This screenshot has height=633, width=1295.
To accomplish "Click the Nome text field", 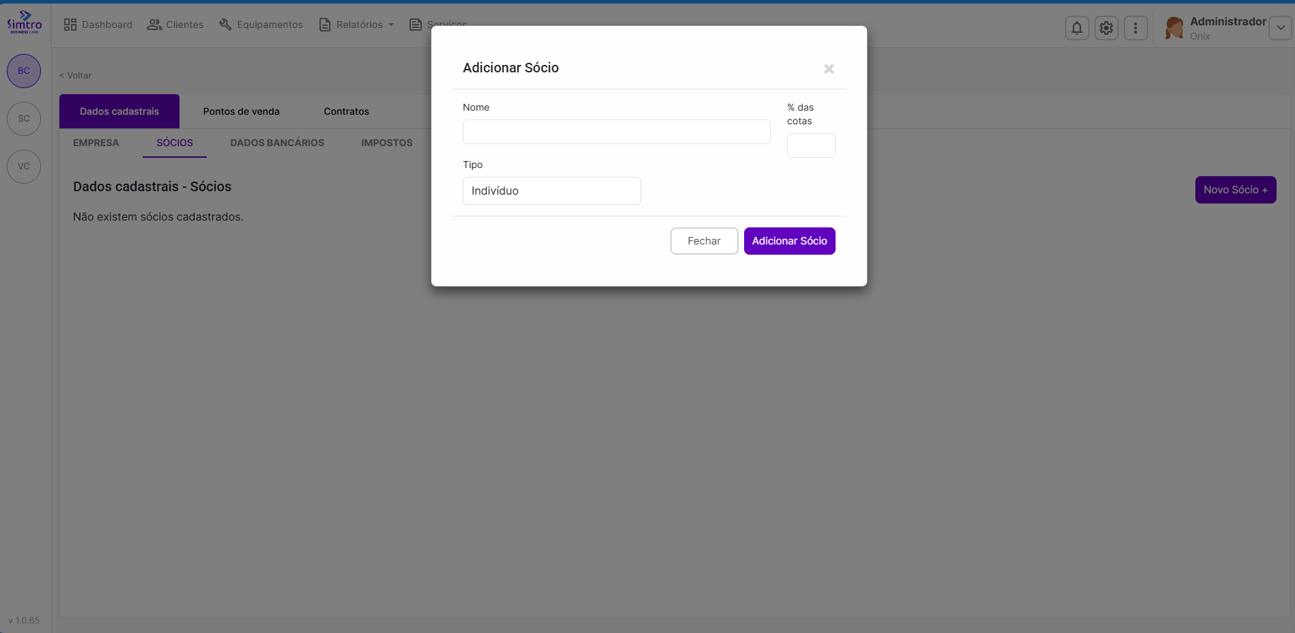I will click(616, 132).
